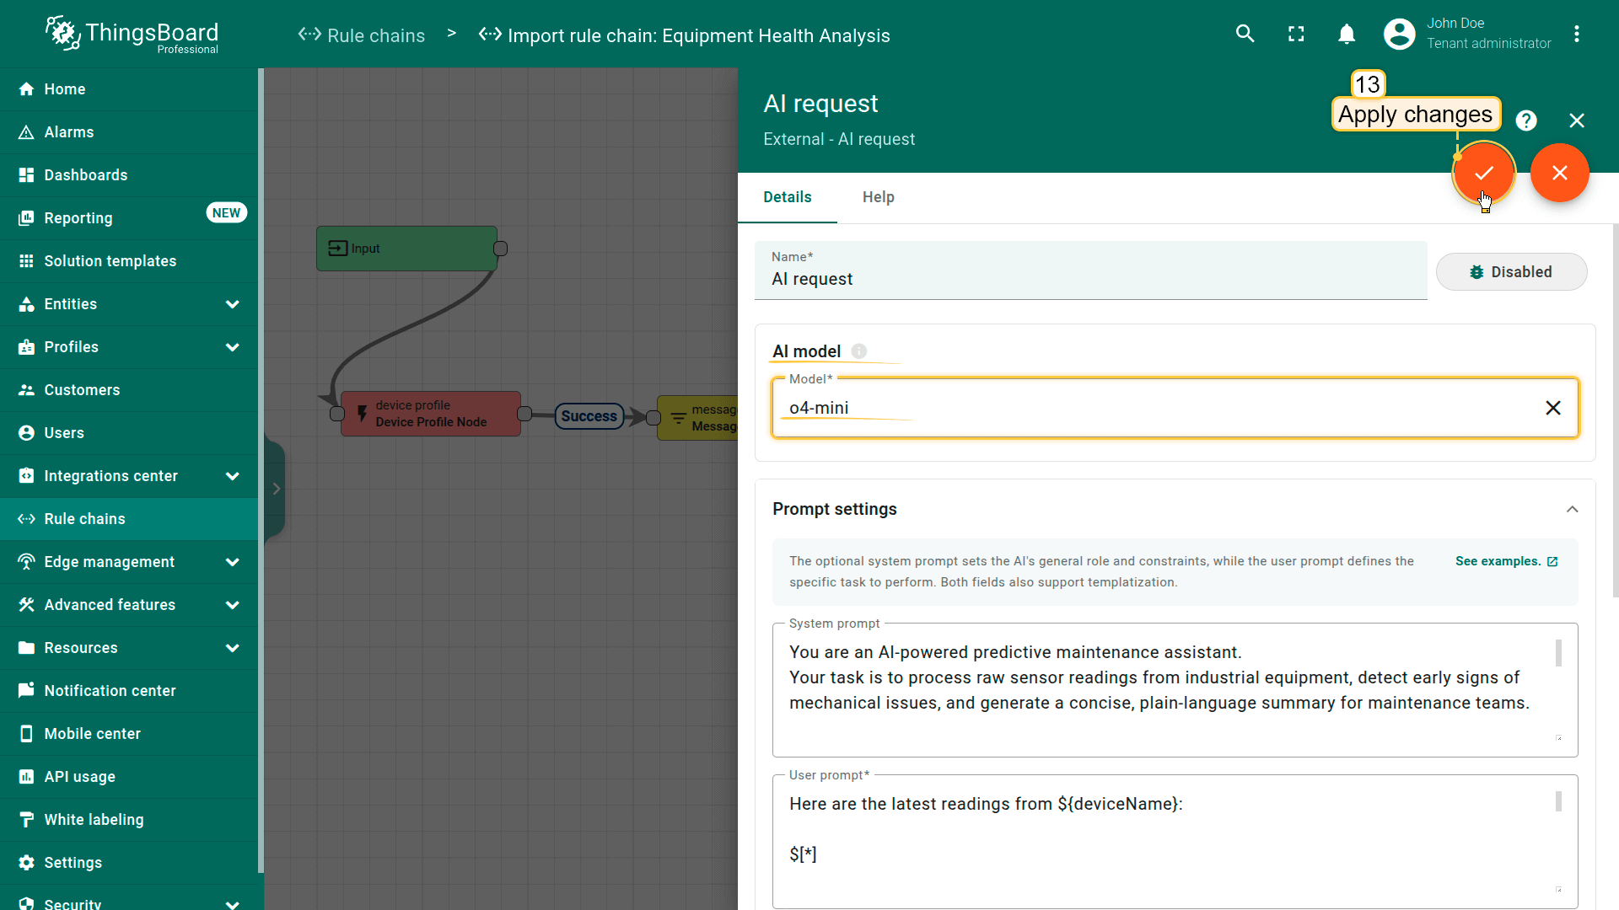Select the Device Profile Node

click(x=430, y=414)
